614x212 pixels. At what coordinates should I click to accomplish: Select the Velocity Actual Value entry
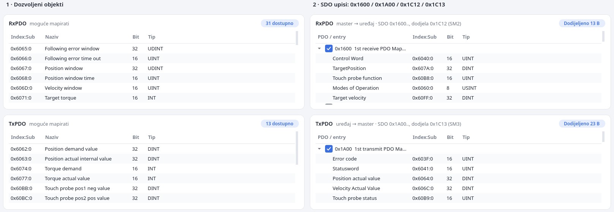click(458, 188)
